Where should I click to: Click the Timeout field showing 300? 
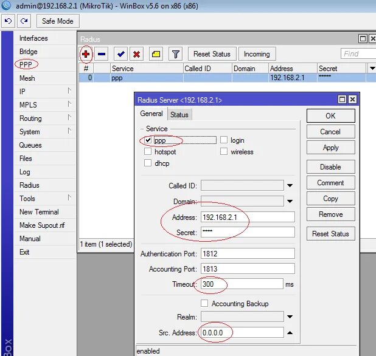(242, 284)
